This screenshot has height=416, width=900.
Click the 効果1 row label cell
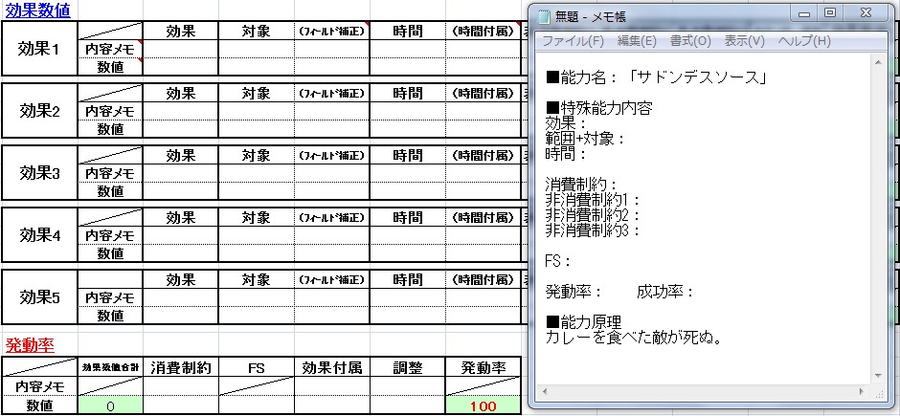coord(39,49)
